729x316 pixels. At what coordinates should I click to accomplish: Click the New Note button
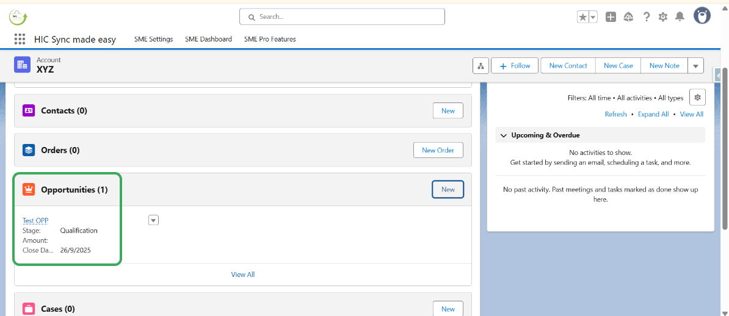pyautogui.click(x=664, y=66)
